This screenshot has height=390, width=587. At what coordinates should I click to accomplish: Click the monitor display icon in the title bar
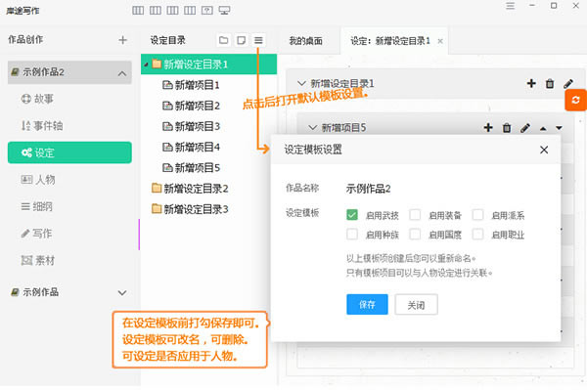tap(224, 11)
